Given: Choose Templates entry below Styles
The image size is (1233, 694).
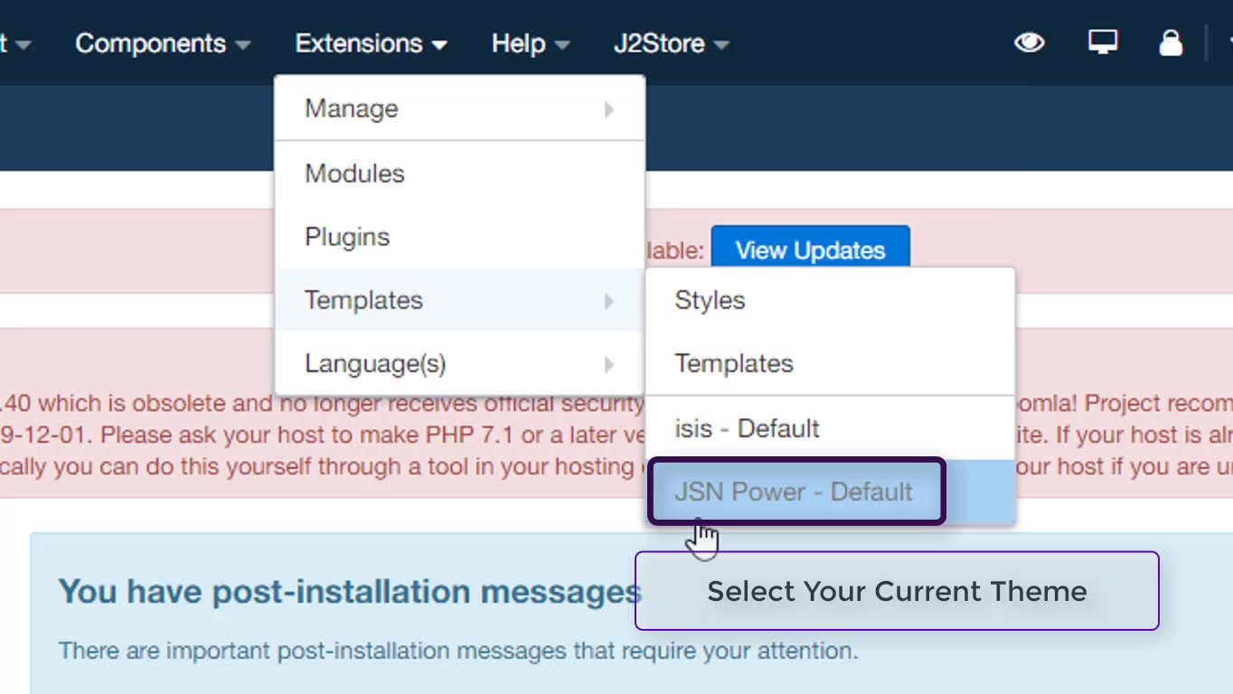Looking at the screenshot, I should [734, 363].
